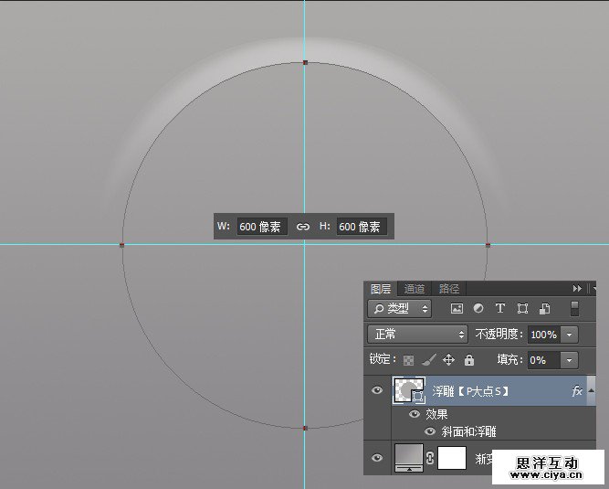Toggle lock image pixels brush icon
Image resolution: width=609 pixels, height=489 pixels.
pos(428,360)
